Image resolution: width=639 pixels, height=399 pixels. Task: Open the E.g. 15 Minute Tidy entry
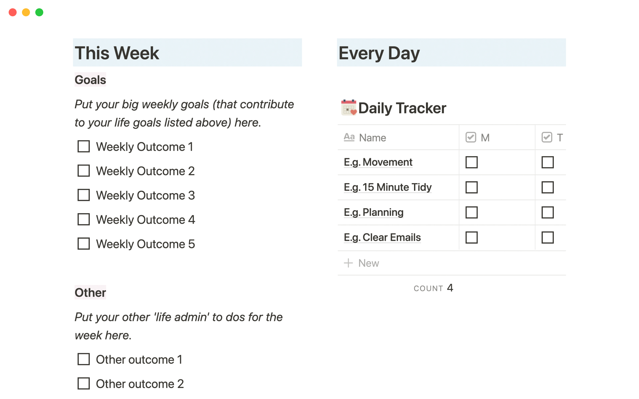coord(387,187)
